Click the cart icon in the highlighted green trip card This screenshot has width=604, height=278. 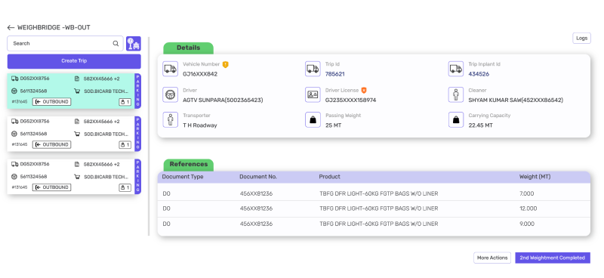tap(77, 91)
